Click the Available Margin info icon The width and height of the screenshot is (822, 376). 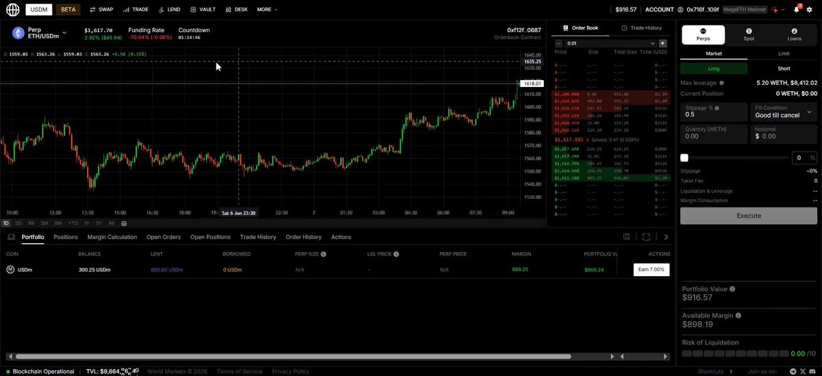[738, 316]
